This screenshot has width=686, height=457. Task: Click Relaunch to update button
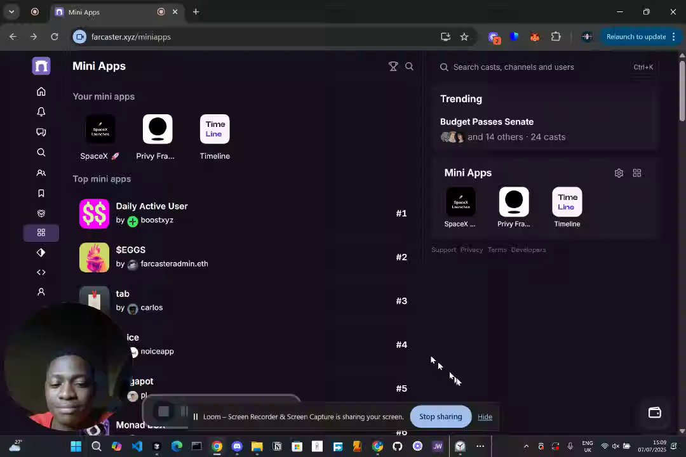(x=636, y=37)
